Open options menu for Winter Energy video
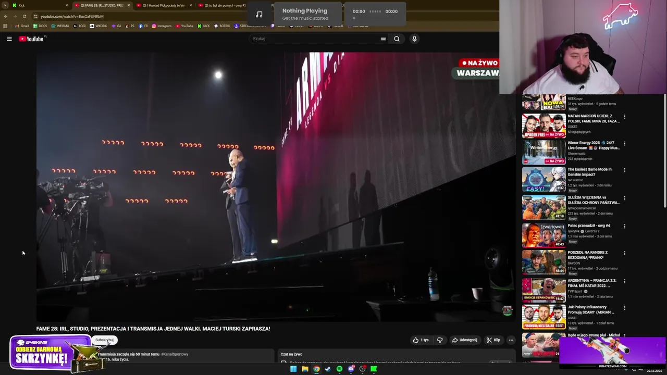 pos(625,143)
